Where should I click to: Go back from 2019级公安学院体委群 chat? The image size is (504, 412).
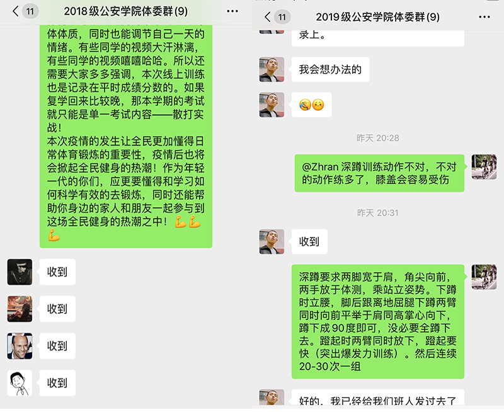pyautogui.click(x=267, y=17)
